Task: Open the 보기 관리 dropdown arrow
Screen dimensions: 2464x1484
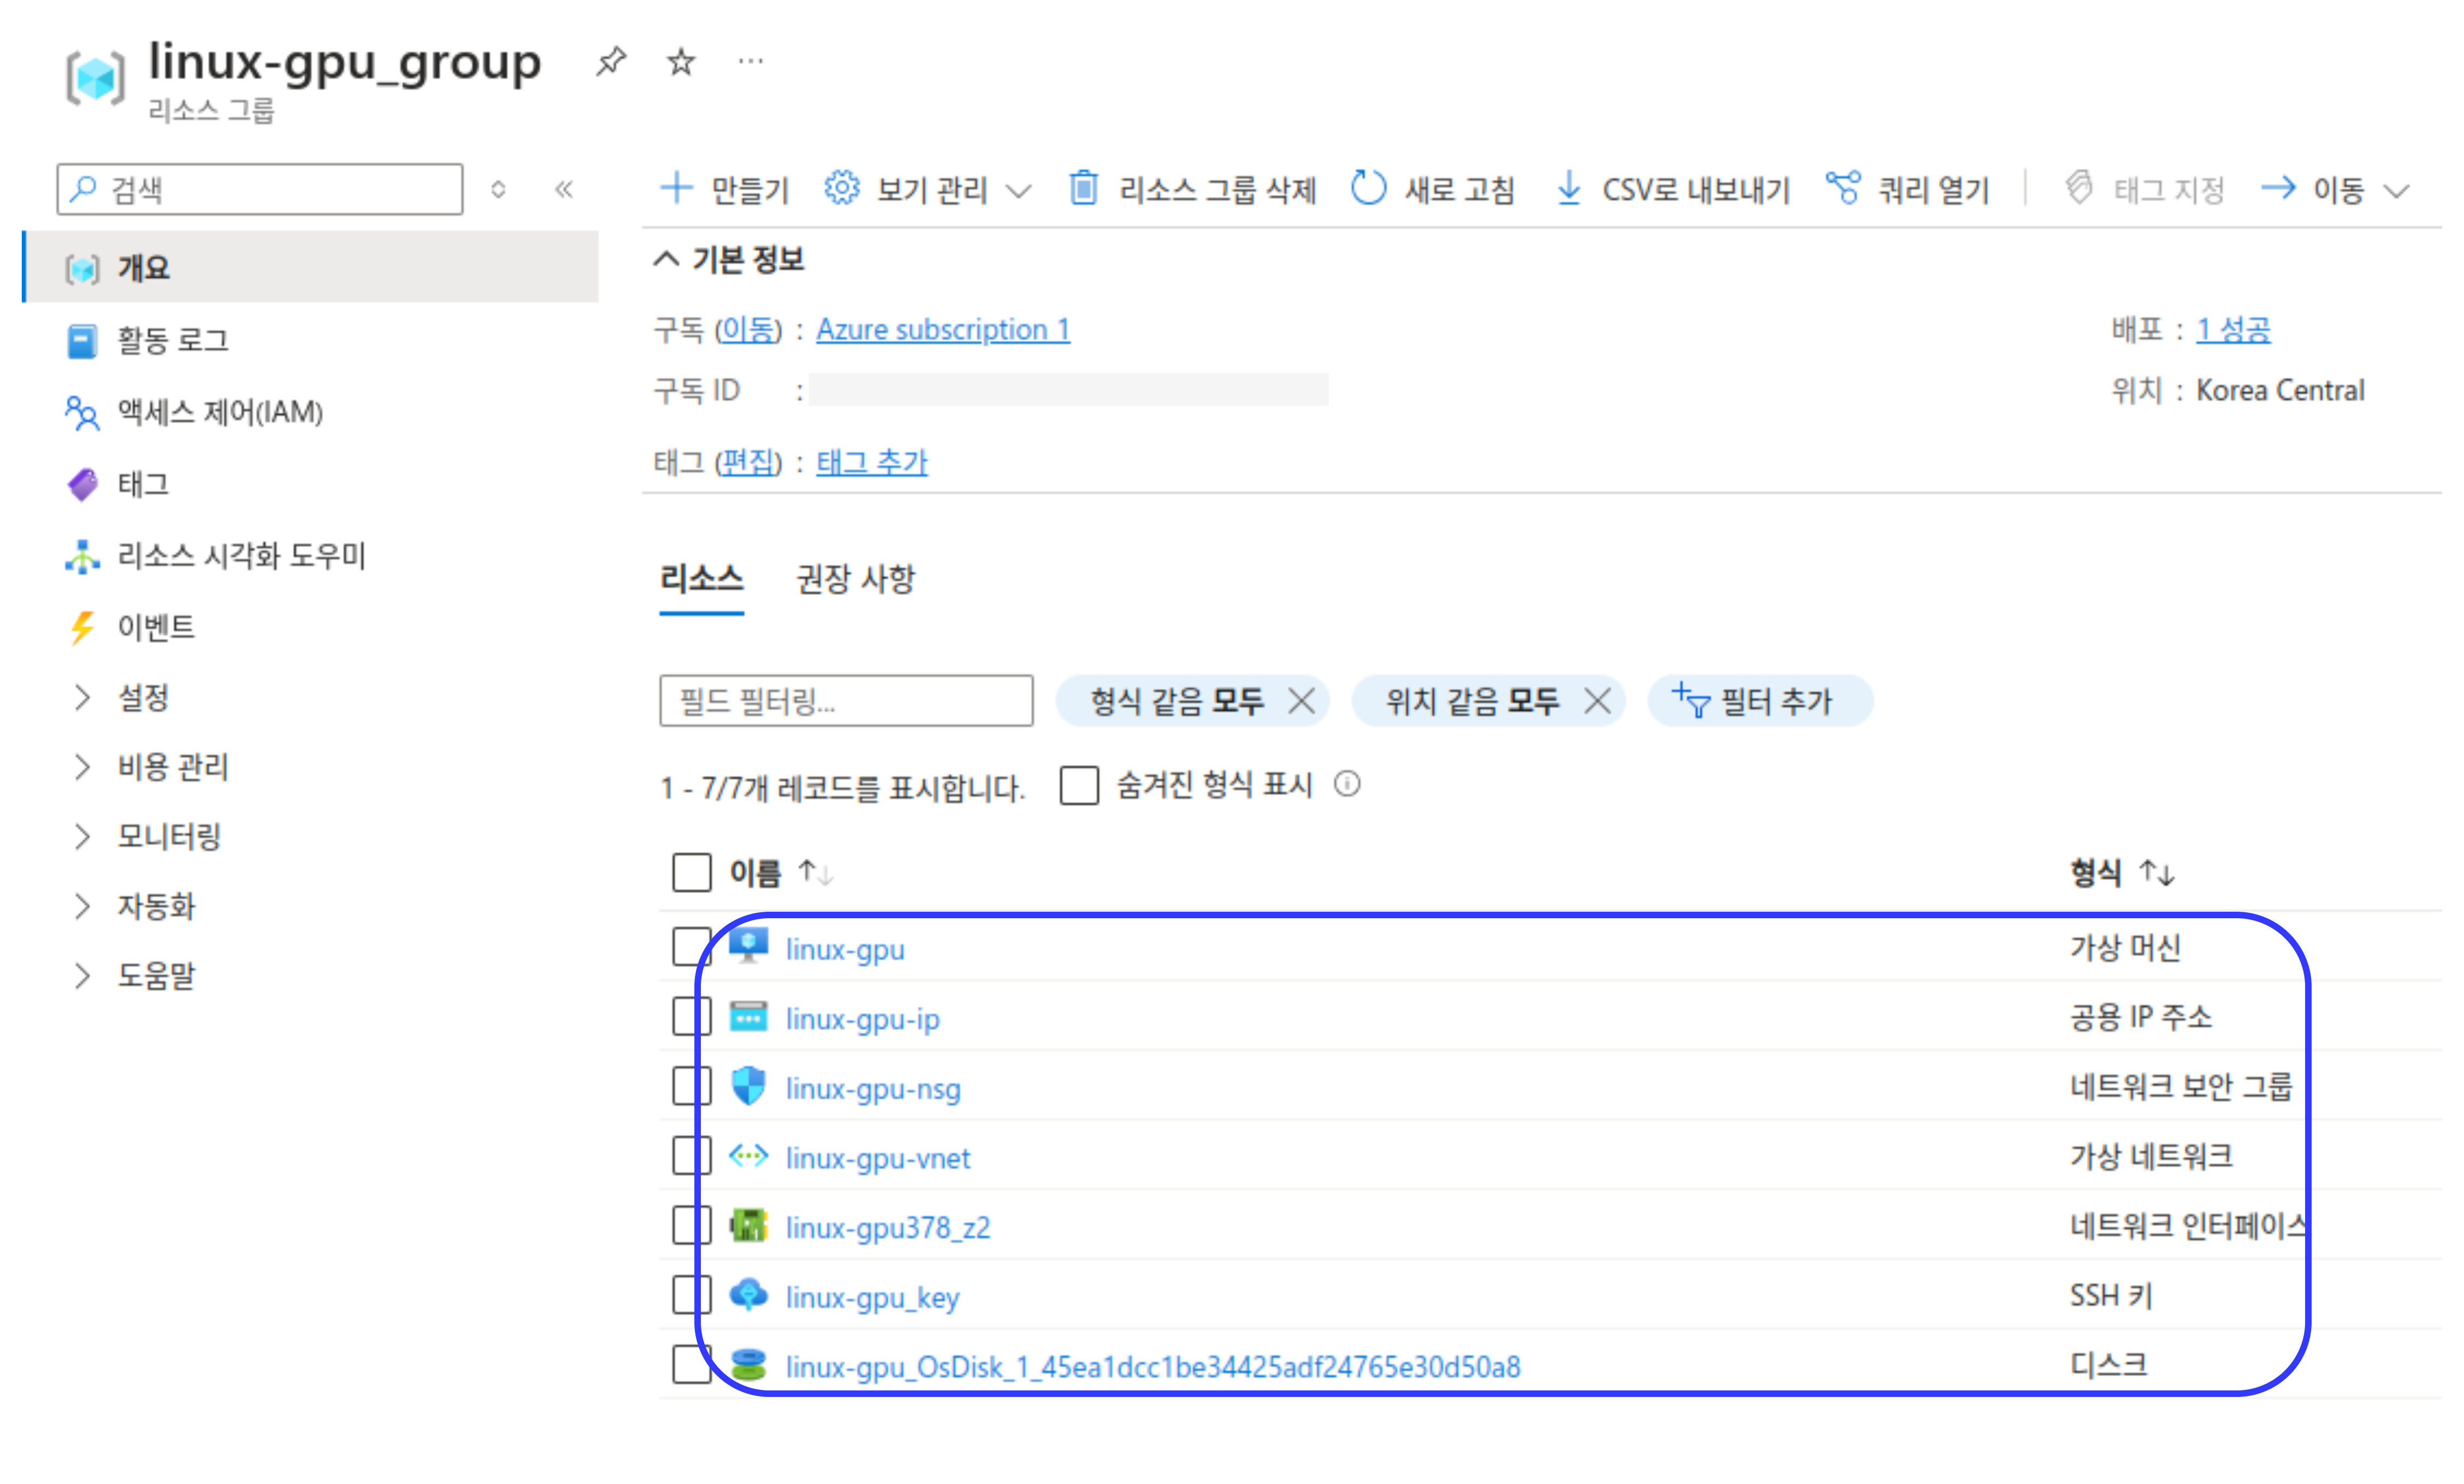Action: (1018, 190)
